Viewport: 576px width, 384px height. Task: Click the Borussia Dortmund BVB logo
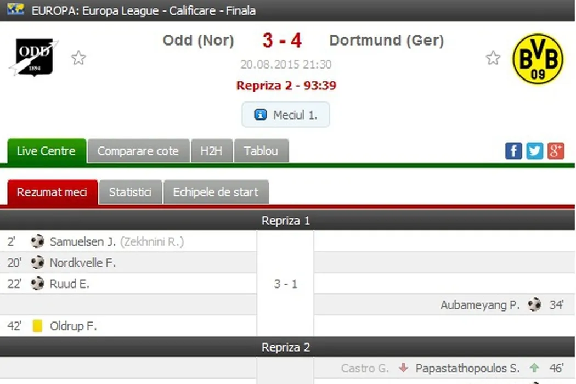(x=538, y=59)
